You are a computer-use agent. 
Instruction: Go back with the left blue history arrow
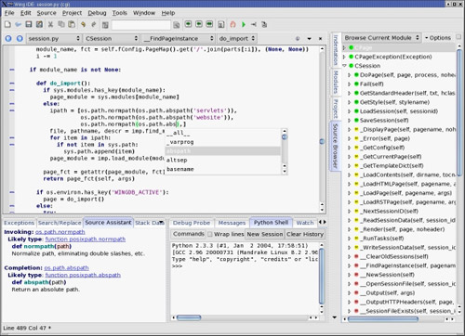coord(8,38)
